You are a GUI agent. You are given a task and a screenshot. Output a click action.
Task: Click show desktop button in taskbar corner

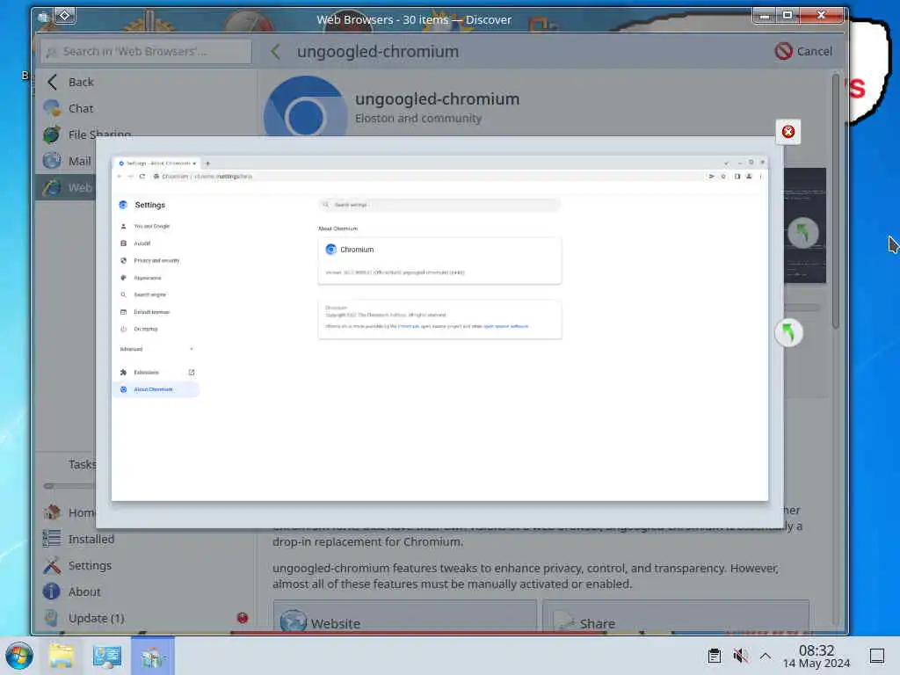click(876, 656)
